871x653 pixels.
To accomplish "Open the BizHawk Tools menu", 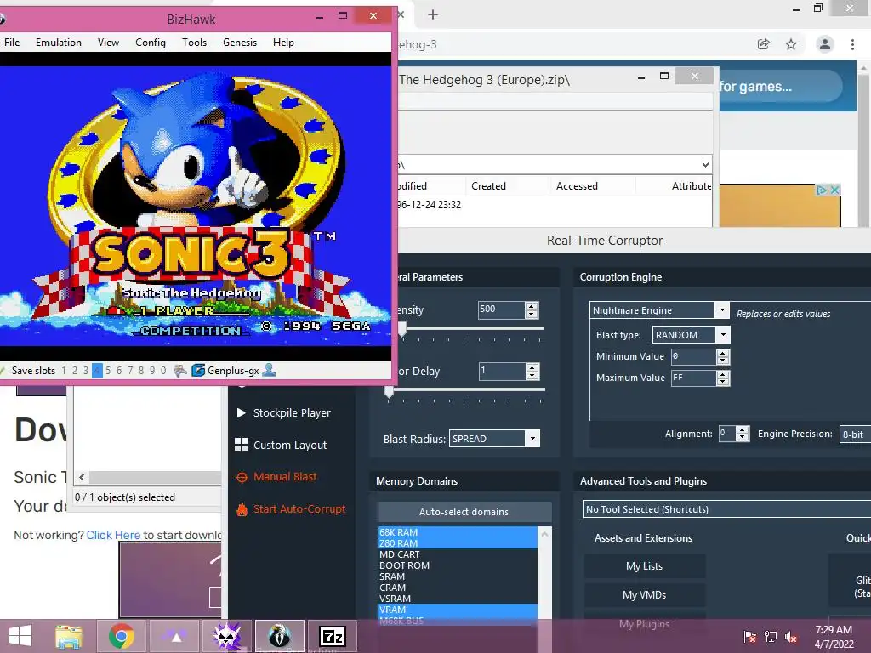I will click(195, 43).
